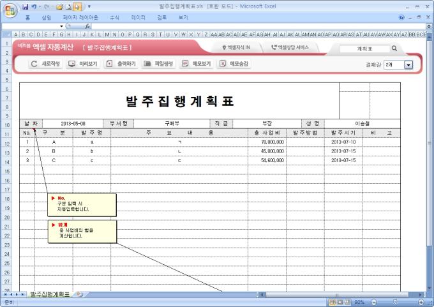Click the 발주방법 column header cell
This screenshot has height=307, width=434.
(x=305, y=133)
